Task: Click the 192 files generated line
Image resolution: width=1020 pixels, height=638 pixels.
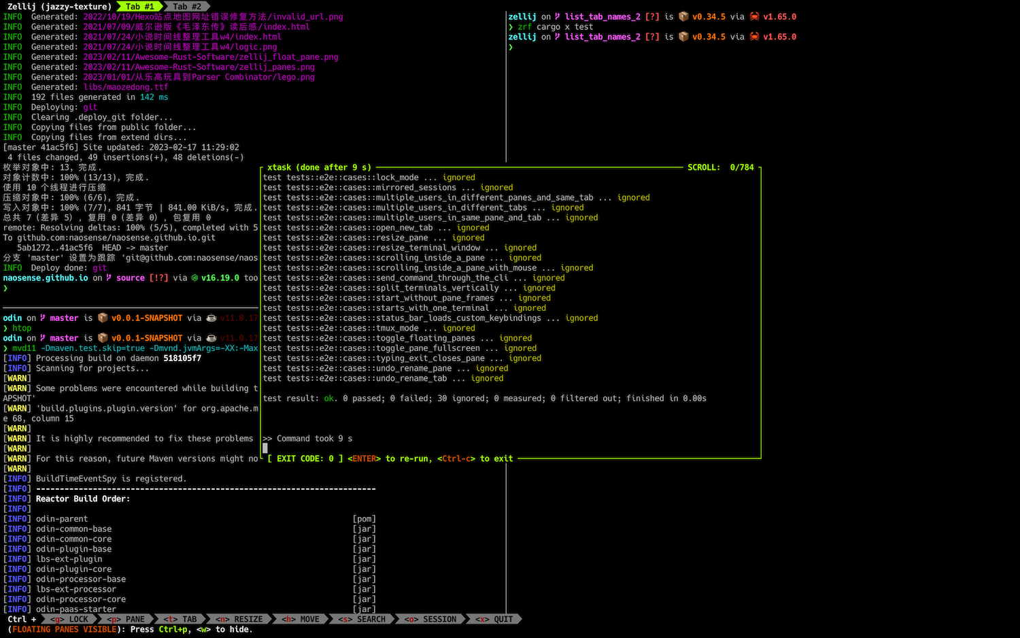Action: click(x=86, y=97)
